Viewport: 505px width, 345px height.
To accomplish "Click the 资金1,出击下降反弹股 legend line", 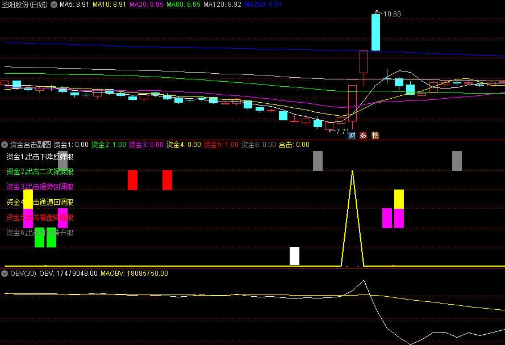I will [x=40, y=157].
